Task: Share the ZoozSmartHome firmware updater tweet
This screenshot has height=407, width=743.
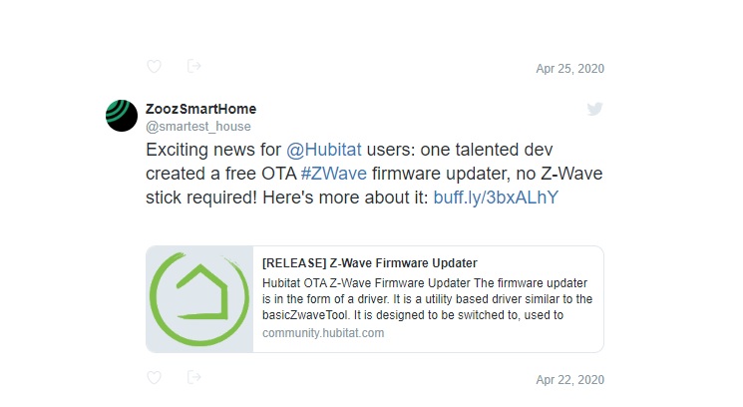Action: [x=194, y=378]
